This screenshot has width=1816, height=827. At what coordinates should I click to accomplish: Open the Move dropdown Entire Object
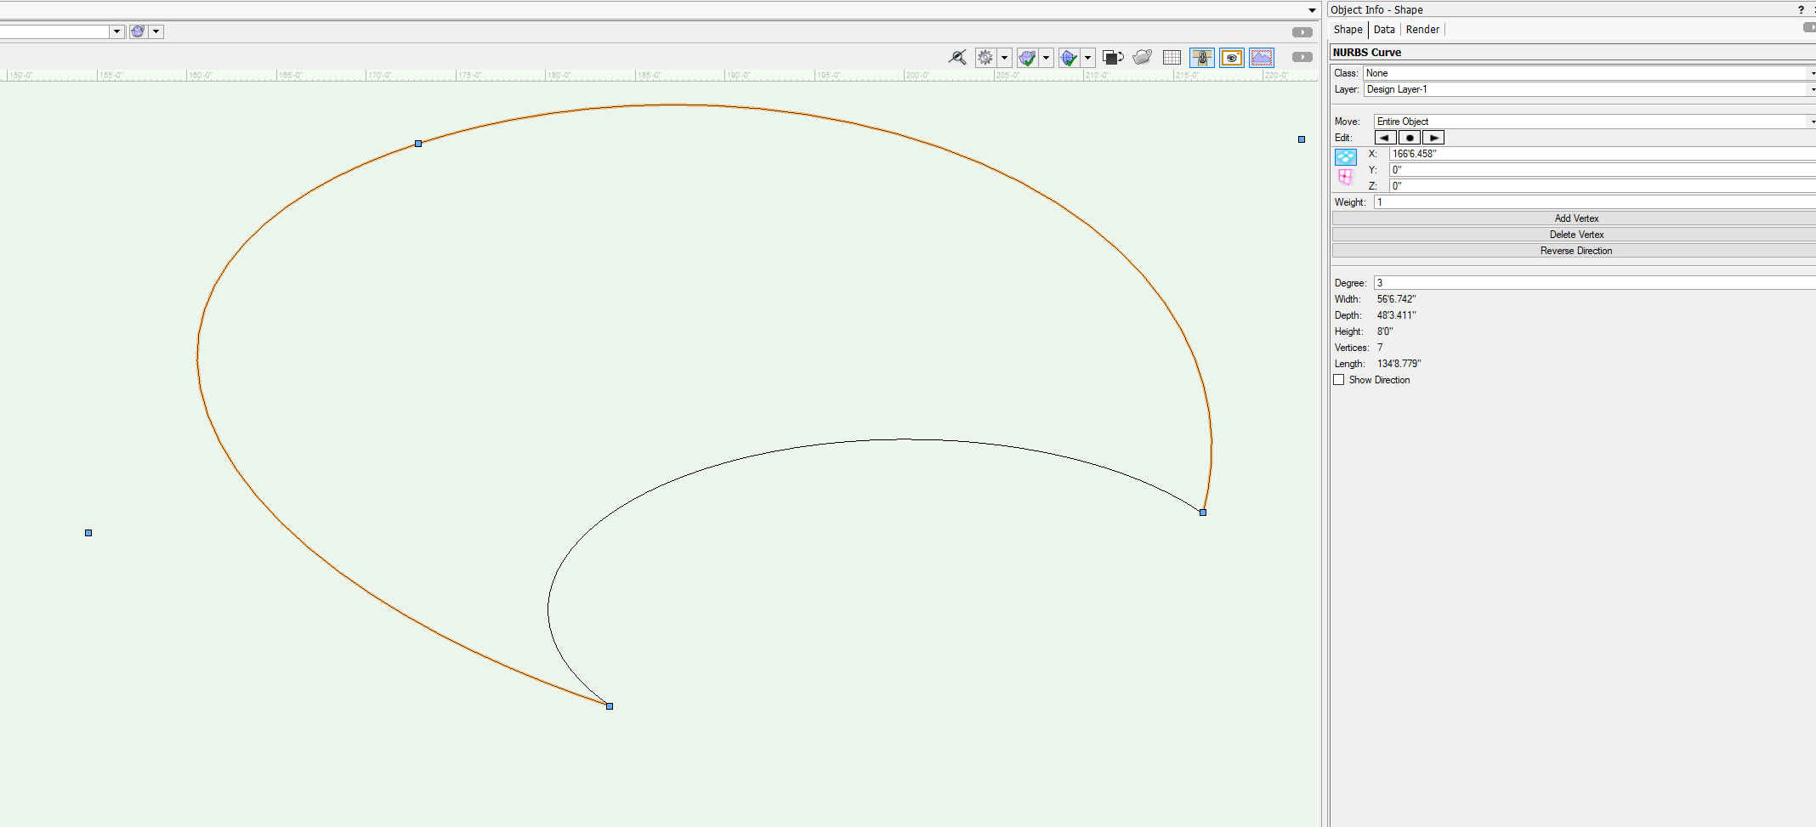(x=1594, y=122)
